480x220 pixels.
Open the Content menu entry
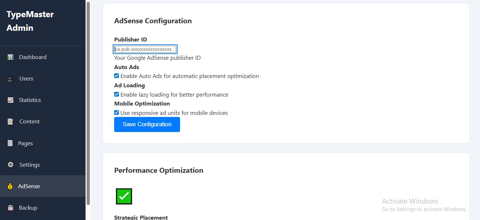click(29, 122)
